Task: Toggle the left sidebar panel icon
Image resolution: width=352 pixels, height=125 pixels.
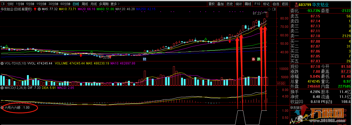Action: click(x=3, y=4)
